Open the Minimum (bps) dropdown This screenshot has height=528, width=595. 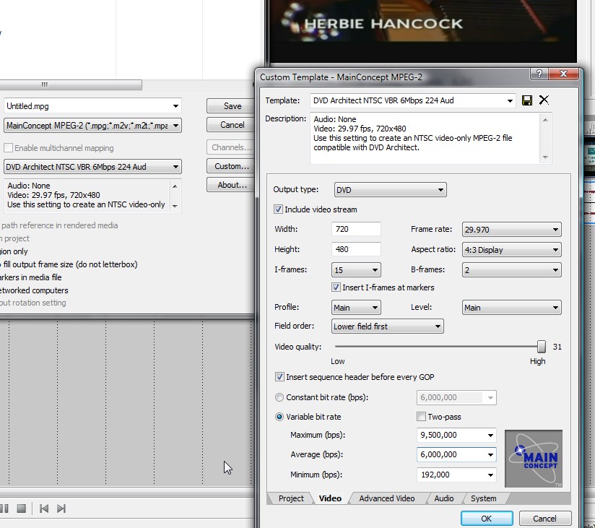[x=490, y=475]
